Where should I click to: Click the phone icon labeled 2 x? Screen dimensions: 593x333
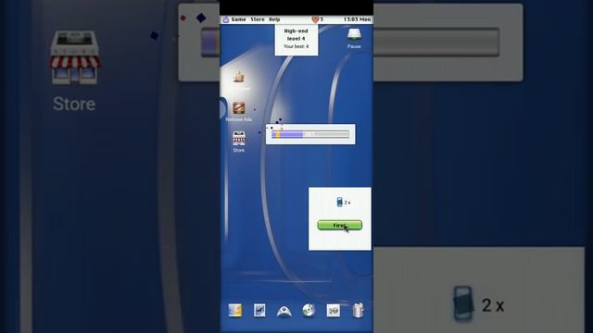[340, 202]
